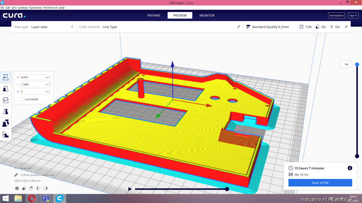Click the 99g · 33.12m material usage
This screenshot has width=362, height=203.
(301, 175)
